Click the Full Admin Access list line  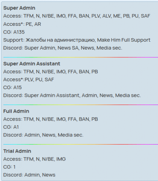(51, 119)
